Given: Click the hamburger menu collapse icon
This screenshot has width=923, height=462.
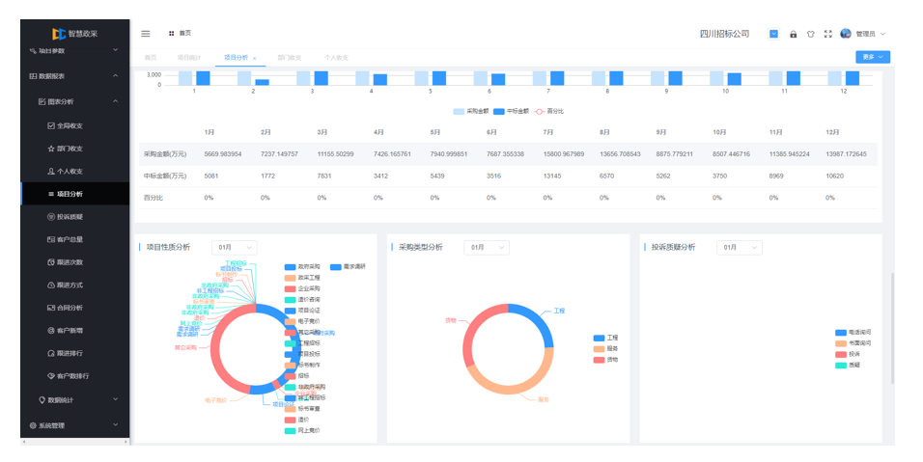Looking at the screenshot, I should (x=146, y=34).
